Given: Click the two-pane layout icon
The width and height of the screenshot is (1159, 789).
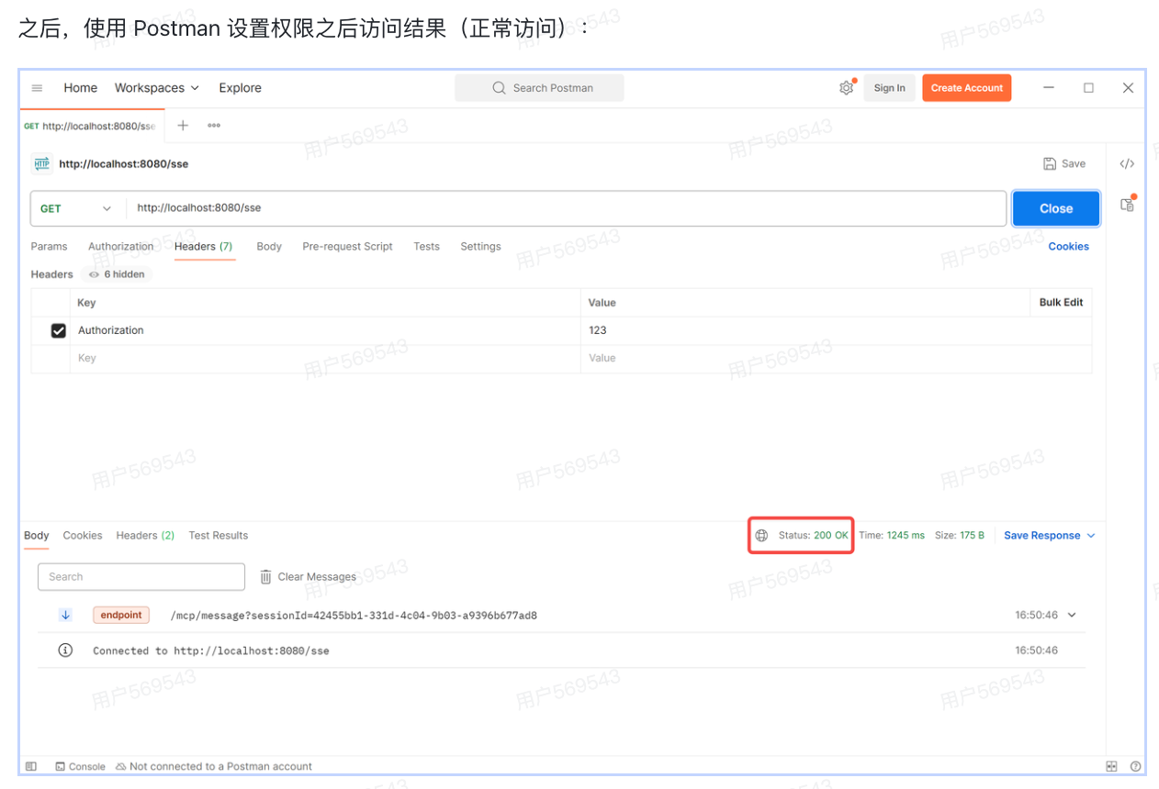Looking at the screenshot, I should [1112, 766].
